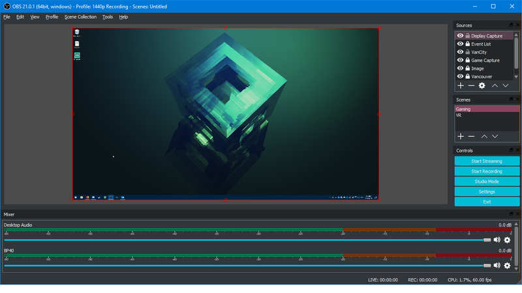
Task: Open the Profile menu
Action: point(52,17)
